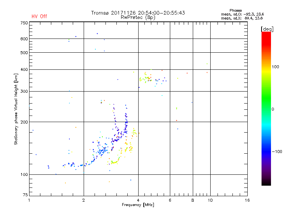This screenshot has height=218, width=291.
Task: Click the 100 km height tick label
Action: (x=24, y=175)
